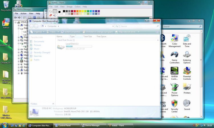Pick the Eraser tool in Paint
214x128 pixels.
point(51,15)
